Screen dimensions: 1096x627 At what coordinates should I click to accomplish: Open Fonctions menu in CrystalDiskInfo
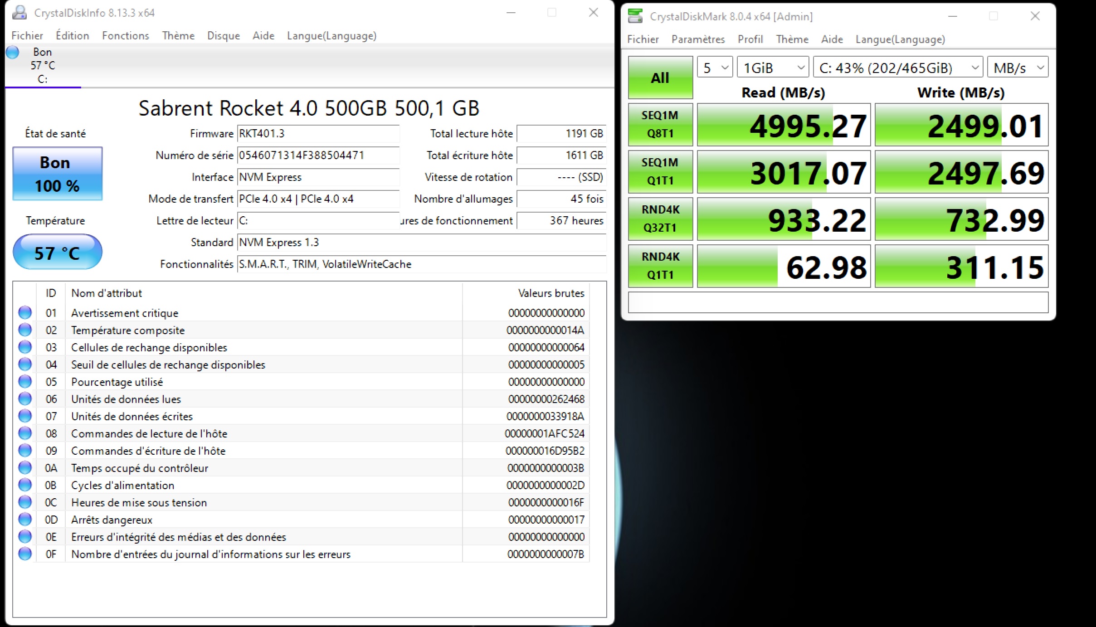point(126,35)
